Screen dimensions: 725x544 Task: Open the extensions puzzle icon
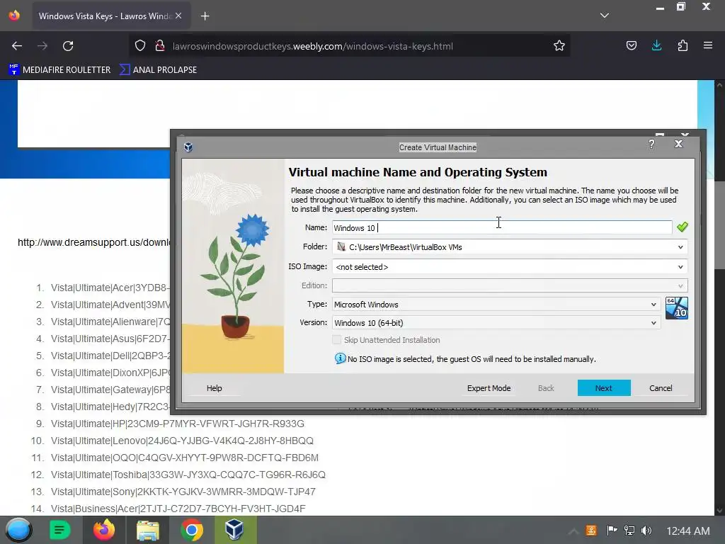click(683, 46)
